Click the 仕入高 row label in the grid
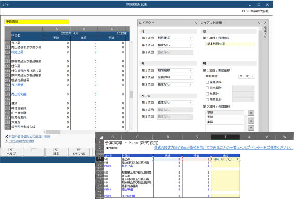294x199 pixels. pyautogui.click(x=16, y=67)
